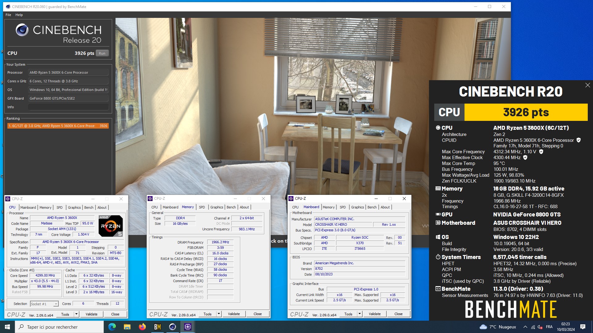Click the BIOS Version 8702 field
Image resolution: width=593 pixels, height=333 pixels.
click(360, 269)
